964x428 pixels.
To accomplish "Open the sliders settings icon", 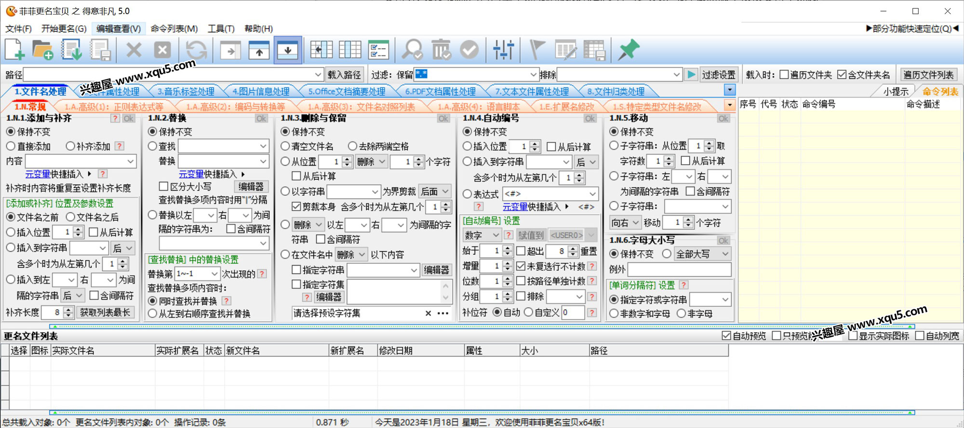I will click(504, 50).
